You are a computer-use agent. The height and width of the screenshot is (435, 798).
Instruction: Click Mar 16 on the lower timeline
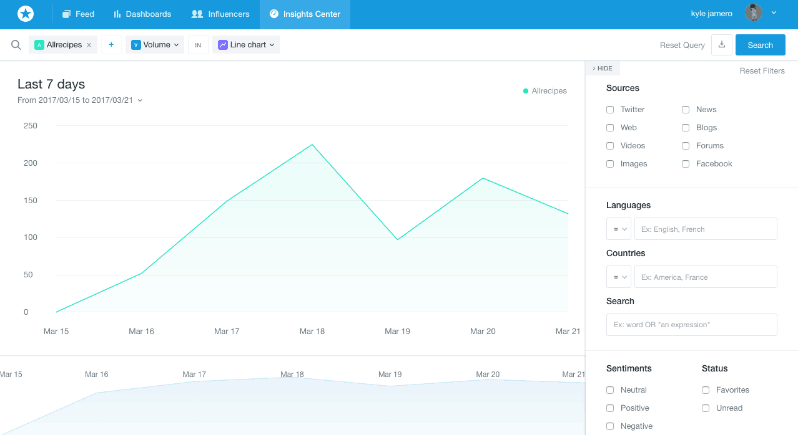[96, 375]
